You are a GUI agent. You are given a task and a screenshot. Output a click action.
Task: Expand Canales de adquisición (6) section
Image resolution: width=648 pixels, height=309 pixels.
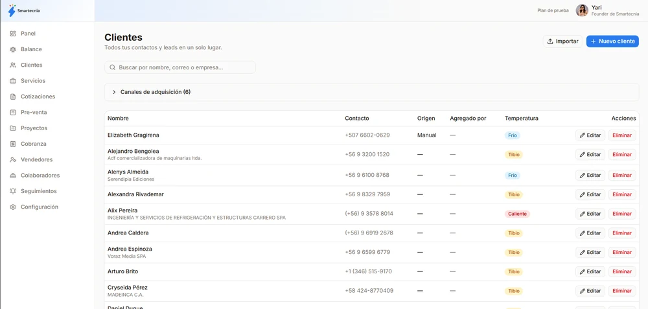coord(371,92)
